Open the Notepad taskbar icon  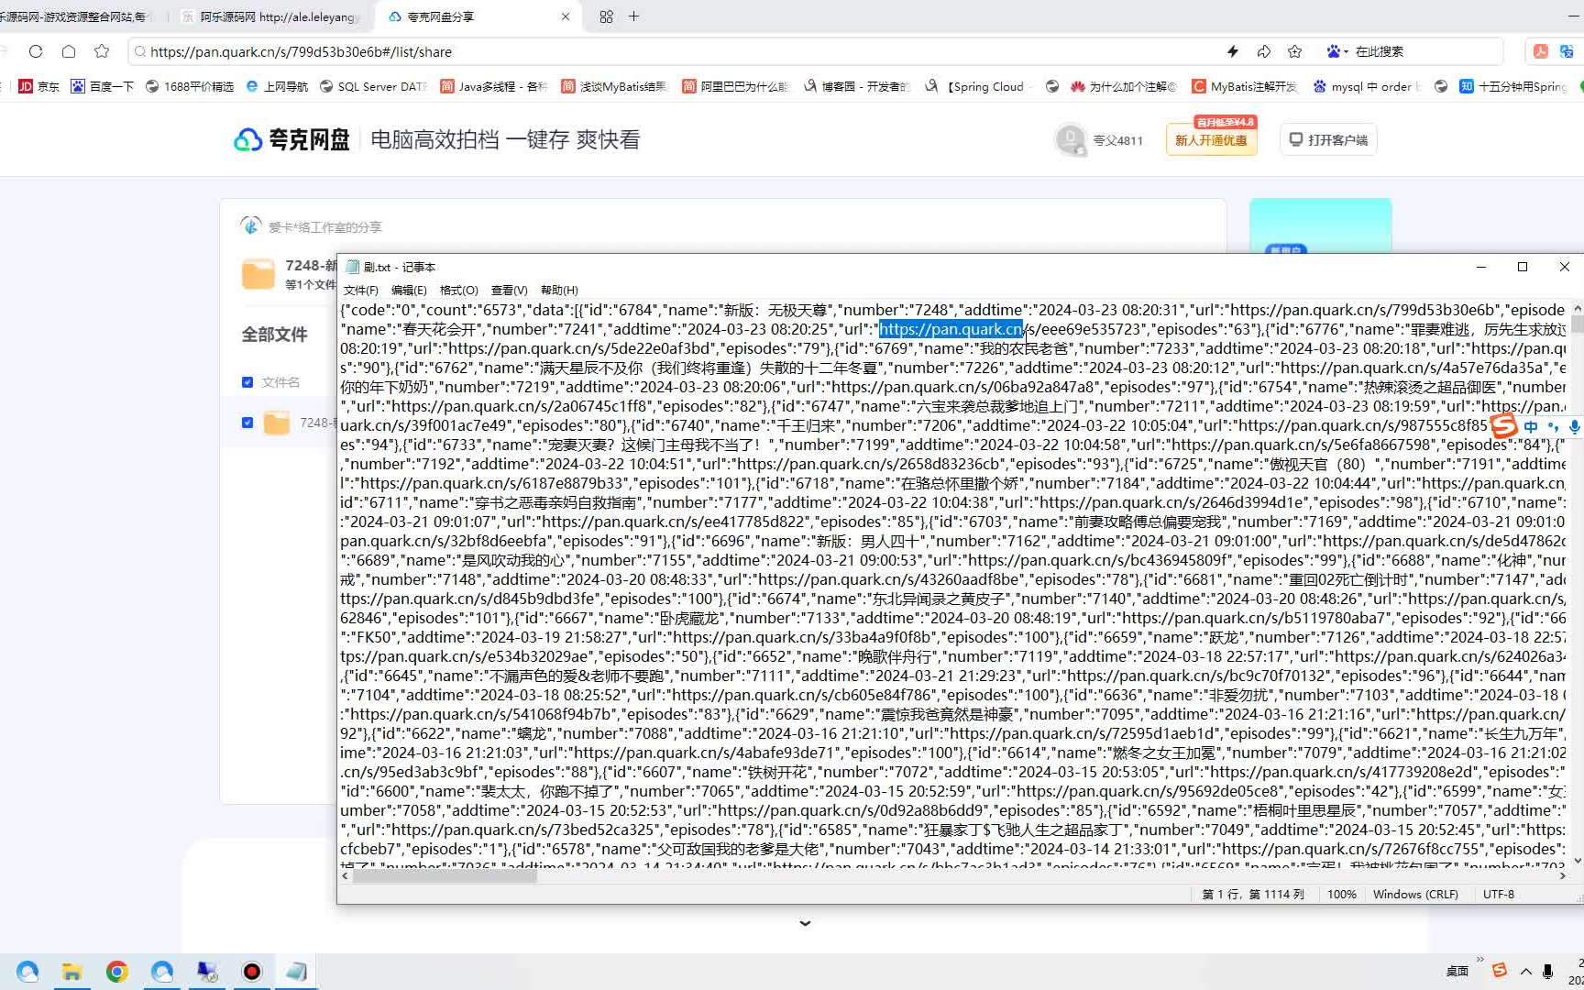click(x=296, y=972)
